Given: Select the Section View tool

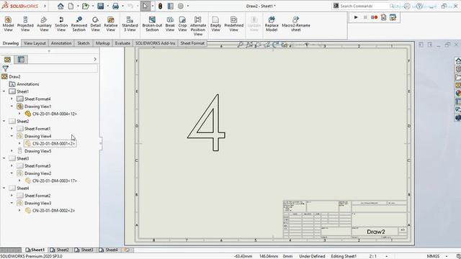Looking at the screenshot, I should 61,24.
